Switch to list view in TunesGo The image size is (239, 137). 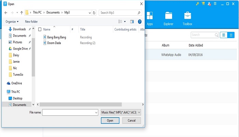tap(231, 35)
